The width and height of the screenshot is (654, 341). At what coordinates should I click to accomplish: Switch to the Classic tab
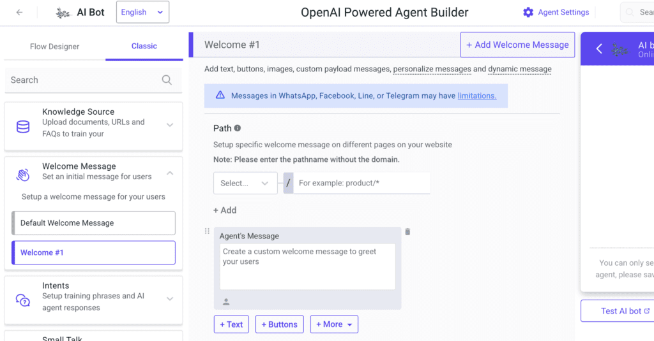pos(144,47)
